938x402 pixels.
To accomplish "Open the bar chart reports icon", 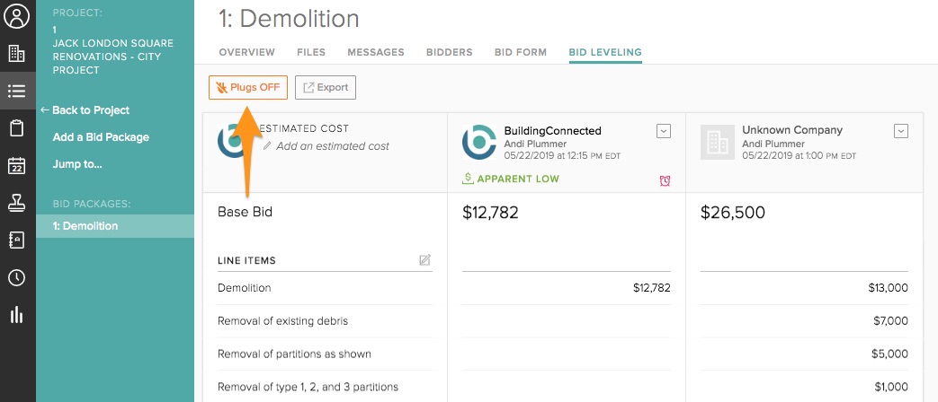I will (17, 315).
